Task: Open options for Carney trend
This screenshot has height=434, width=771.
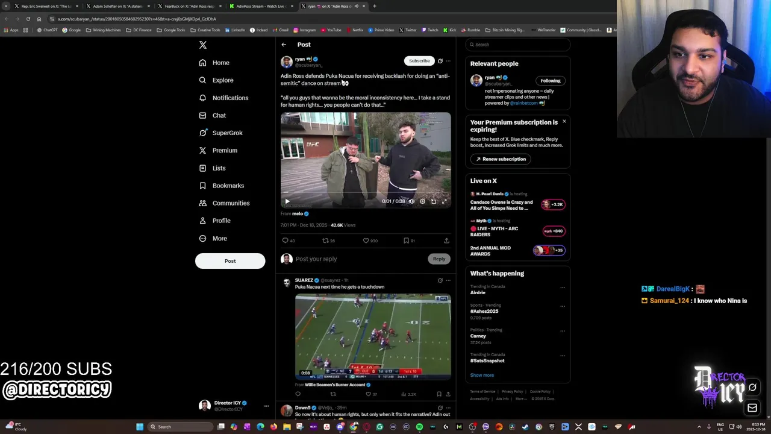Action: [563, 331]
